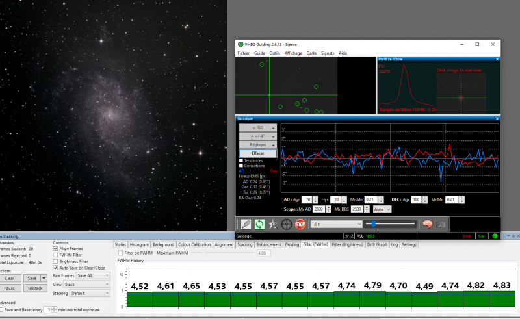The height and width of the screenshot is (319, 520).
Task: Open the Guide menu
Action: (259, 53)
